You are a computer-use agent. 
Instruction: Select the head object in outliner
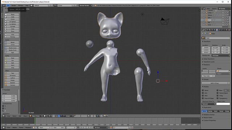coord(210,20)
